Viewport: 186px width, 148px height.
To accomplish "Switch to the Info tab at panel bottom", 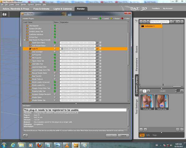I will pyautogui.click(x=148, y=135).
